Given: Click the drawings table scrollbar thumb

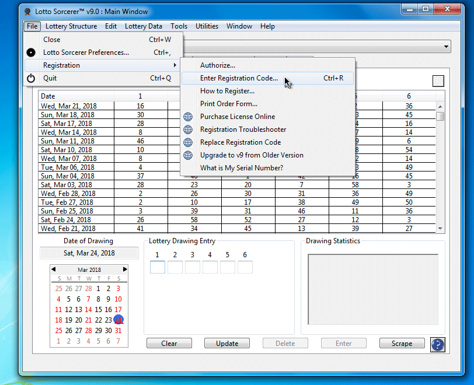Looking at the screenshot, I should coord(440,116).
